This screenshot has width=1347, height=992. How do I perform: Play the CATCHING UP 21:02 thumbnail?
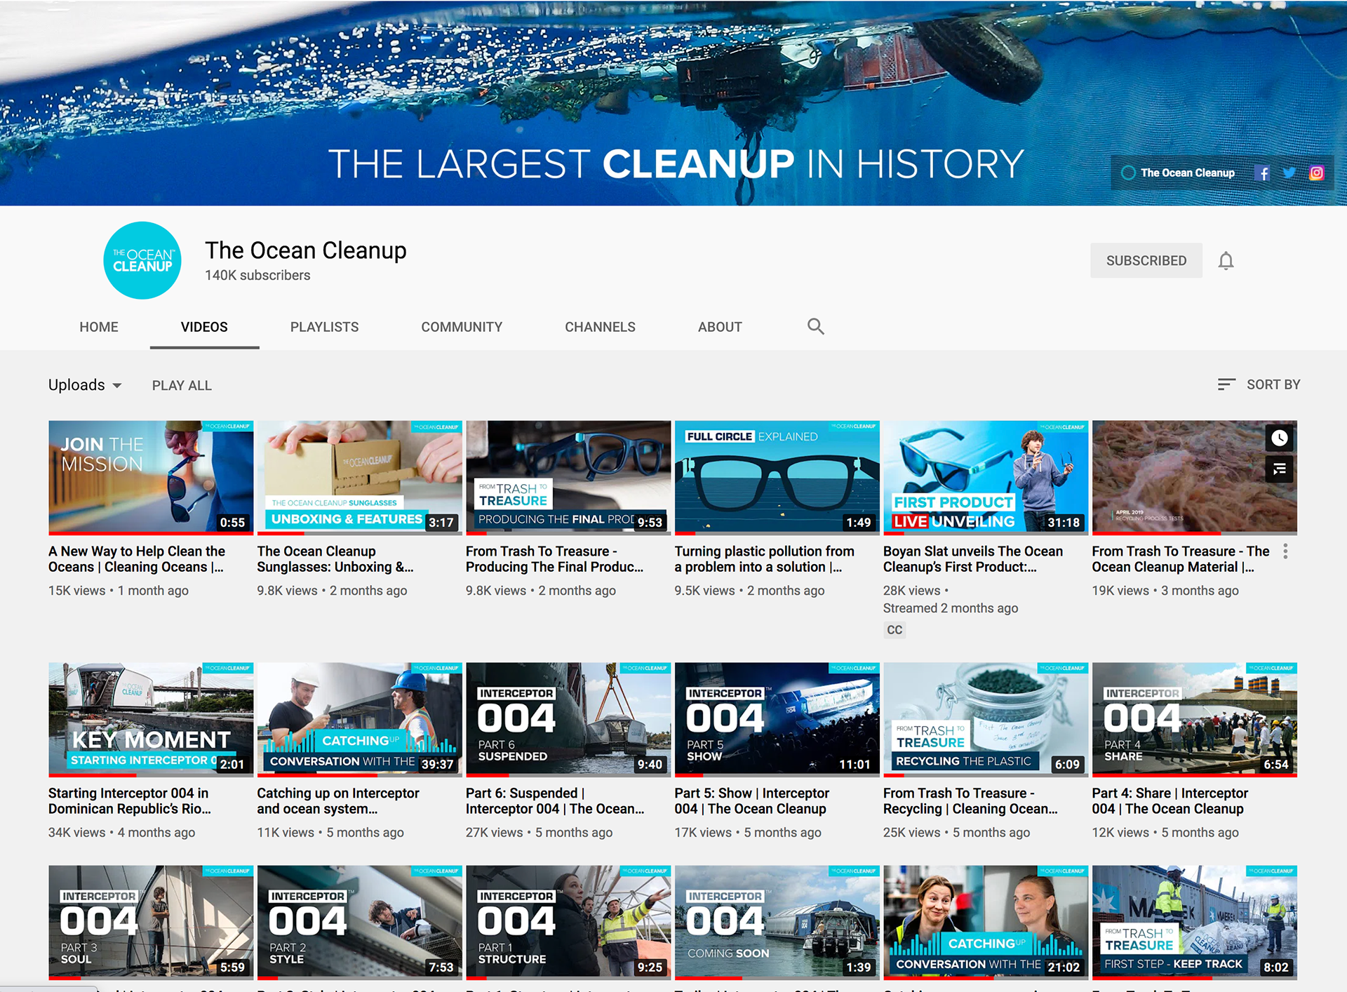click(x=986, y=922)
